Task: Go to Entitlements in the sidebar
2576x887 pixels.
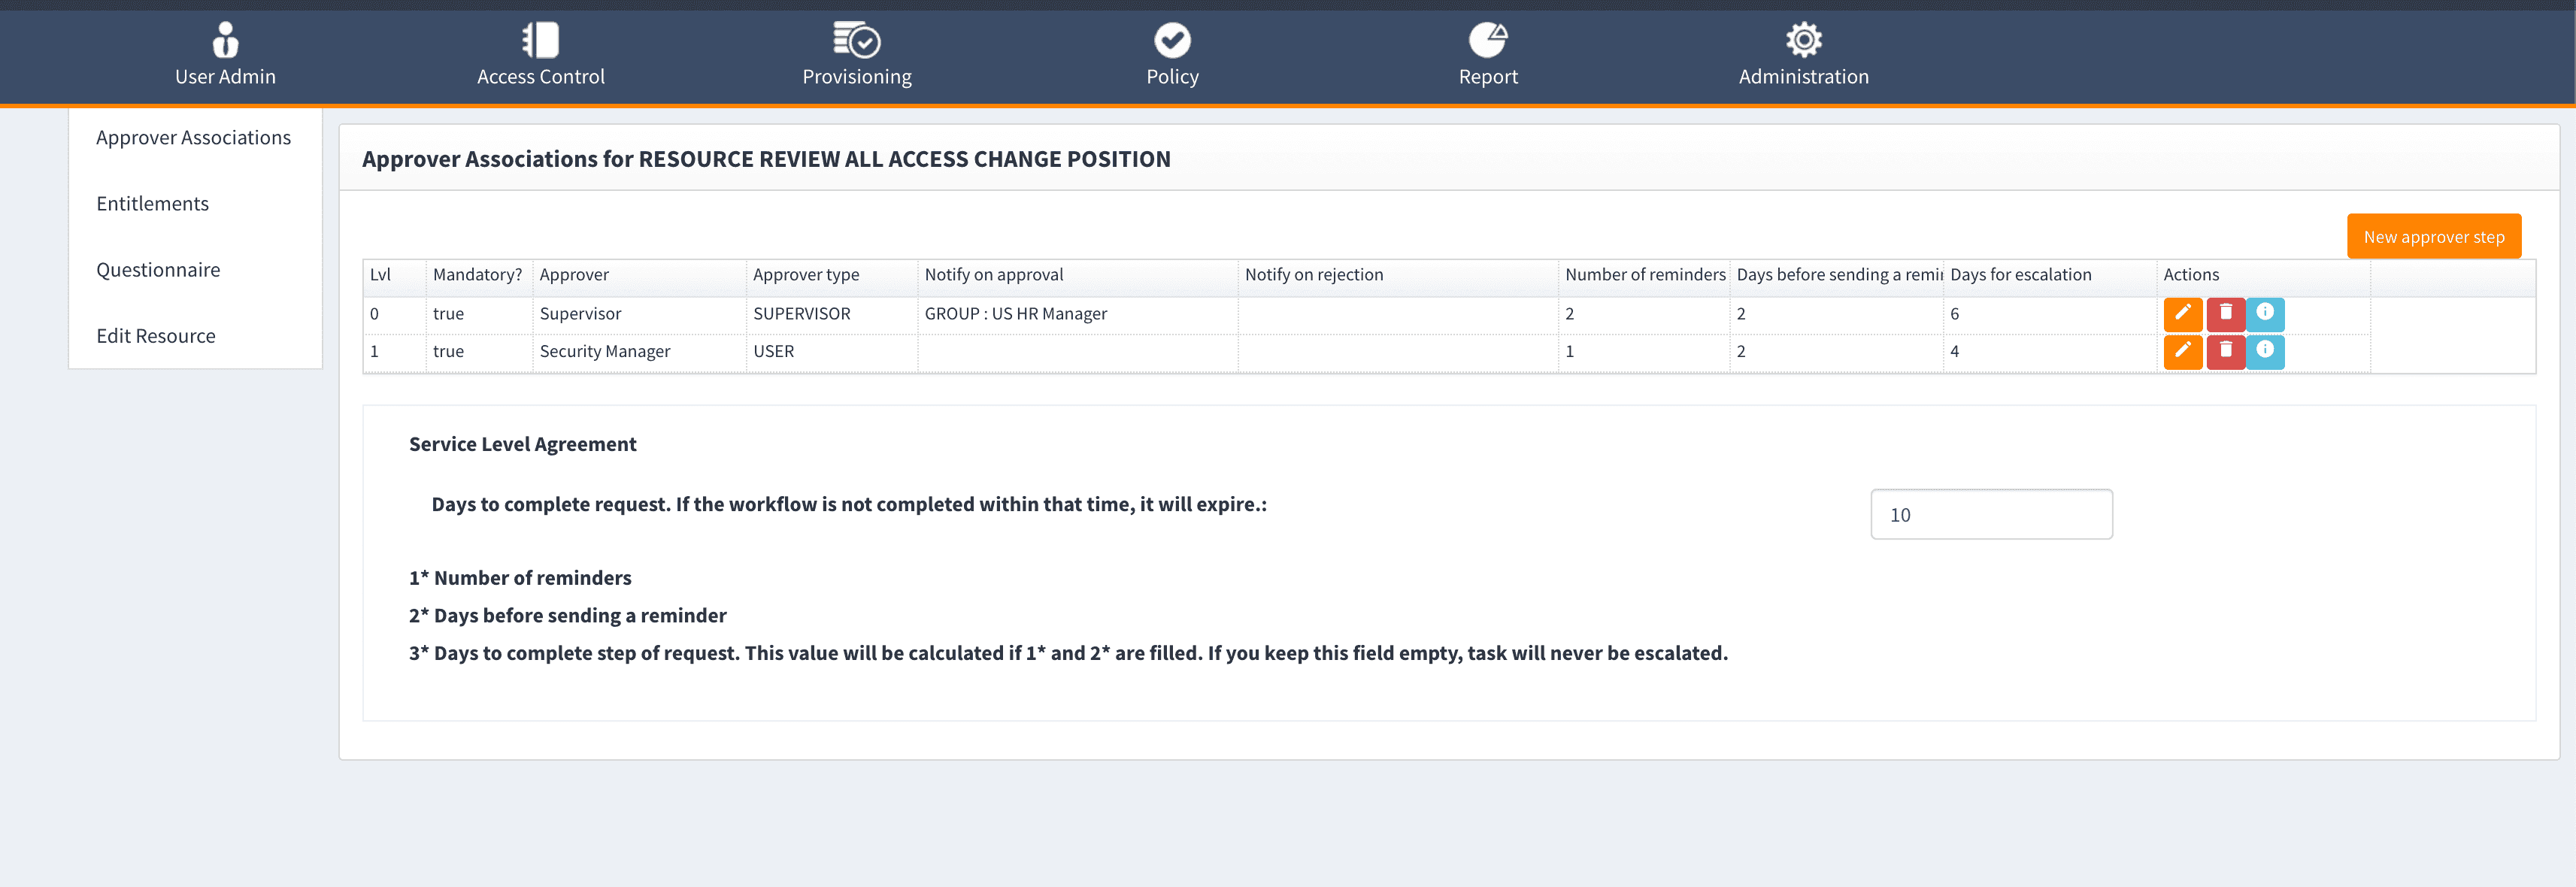Action: (x=152, y=204)
